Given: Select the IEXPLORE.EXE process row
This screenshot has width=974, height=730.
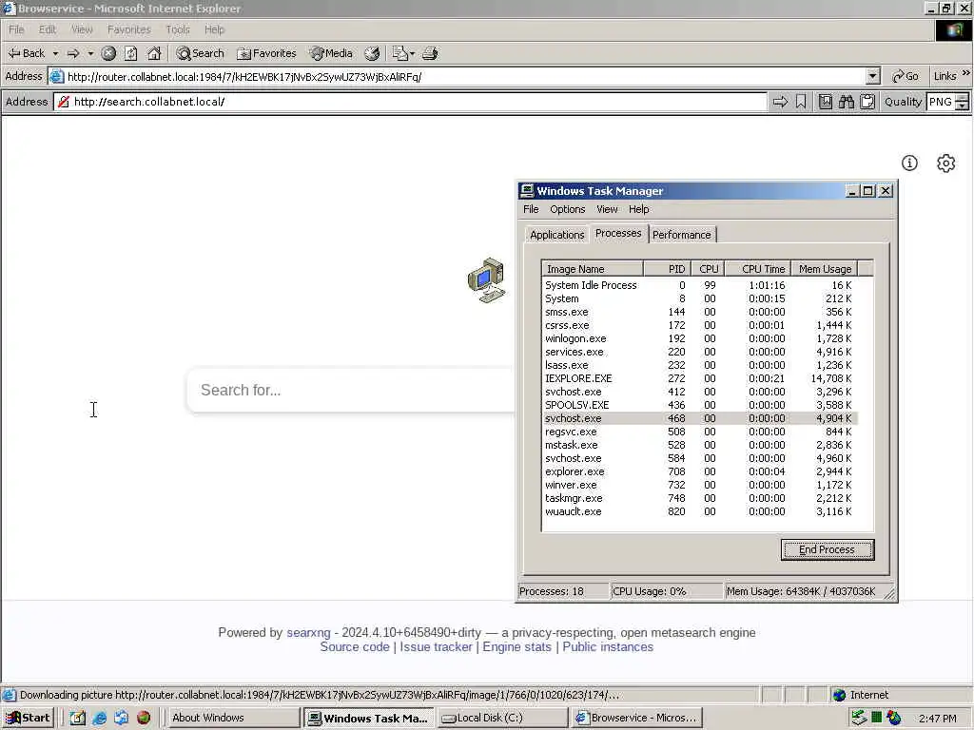Looking at the screenshot, I should point(699,378).
